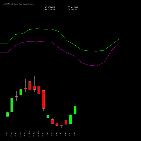Image resolution: width=141 pixels, height=141 pixels.
Task: Select the 24 Apr date label
Action: [x=7, y=134]
